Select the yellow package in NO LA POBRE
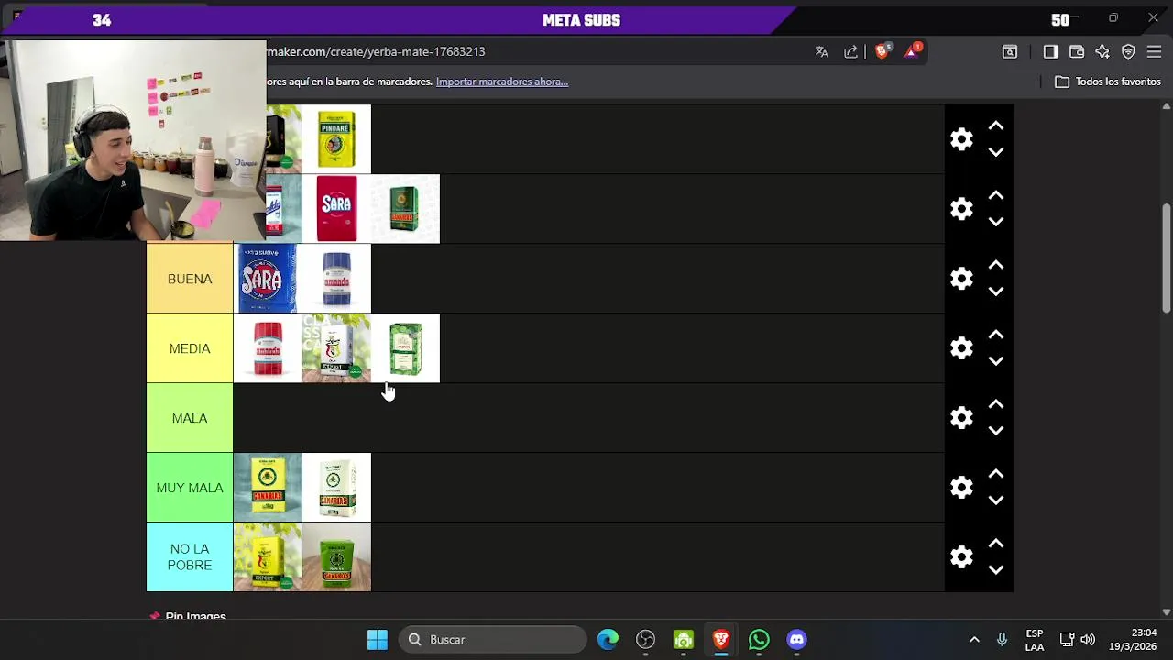This screenshot has width=1173, height=660. (268, 557)
